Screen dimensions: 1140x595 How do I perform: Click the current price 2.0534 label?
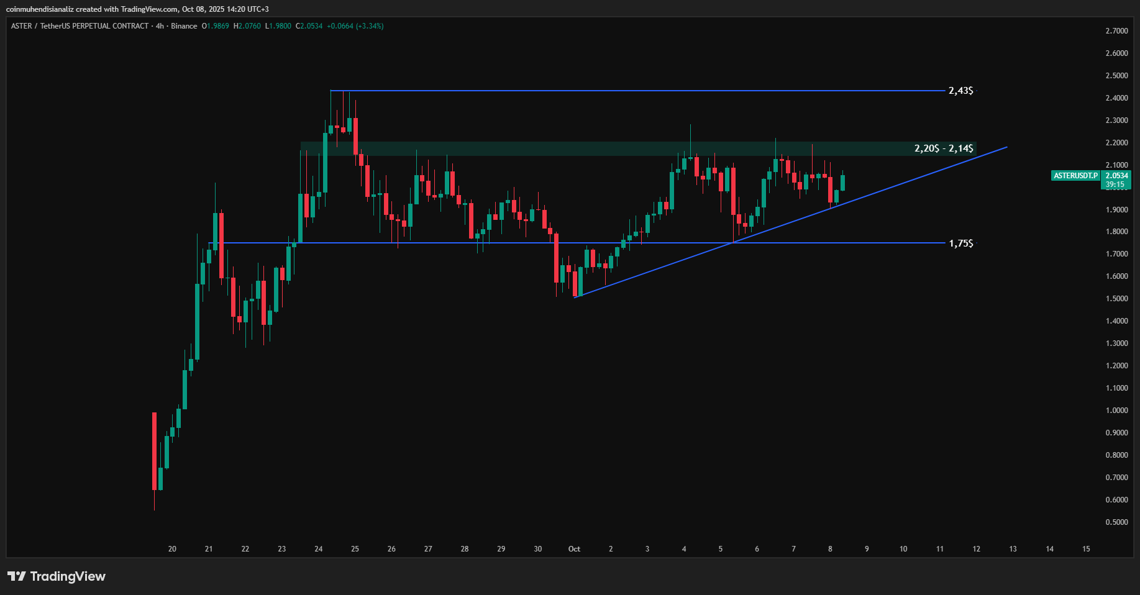(1116, 176)
